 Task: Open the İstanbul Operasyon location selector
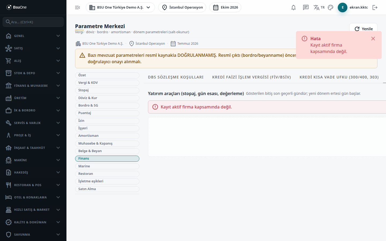click(182, 7)
